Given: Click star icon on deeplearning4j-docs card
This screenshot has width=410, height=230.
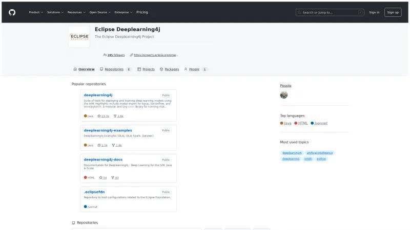Looking at the screenshot, I should point(101,177).
